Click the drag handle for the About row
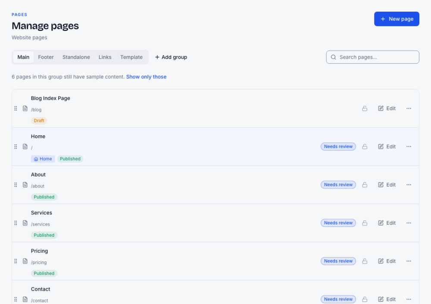 point(16,185)
